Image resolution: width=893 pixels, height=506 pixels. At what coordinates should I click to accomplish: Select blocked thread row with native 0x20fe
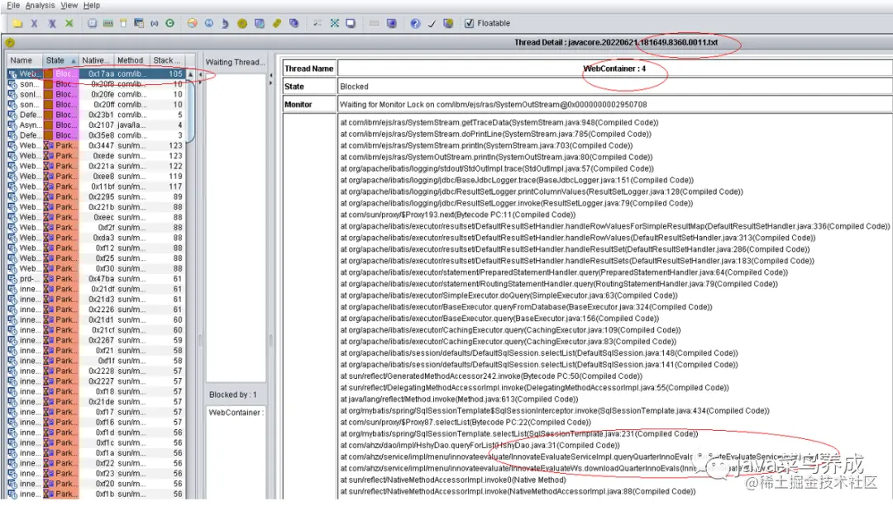coord(96,94)
